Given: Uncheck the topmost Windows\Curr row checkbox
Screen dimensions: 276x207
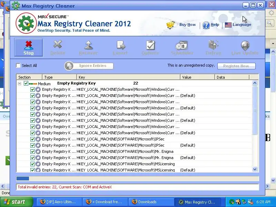Looking at the screenshot, I should coord(32,89).
